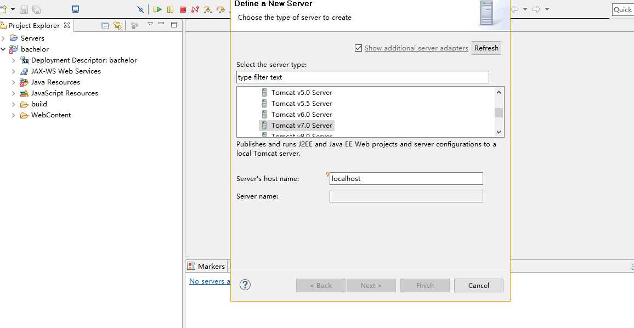Select Tomcat v5.0 Server
This screenshot has height=328, width=634.
(x=302, y=93)
